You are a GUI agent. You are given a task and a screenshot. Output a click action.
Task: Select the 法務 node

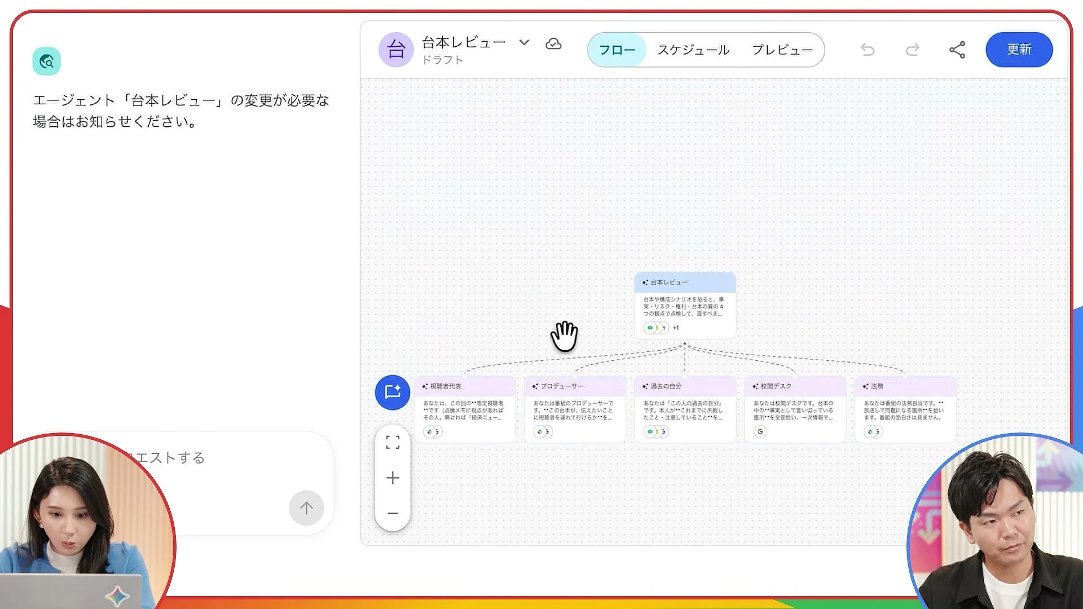tap(905, 409)
